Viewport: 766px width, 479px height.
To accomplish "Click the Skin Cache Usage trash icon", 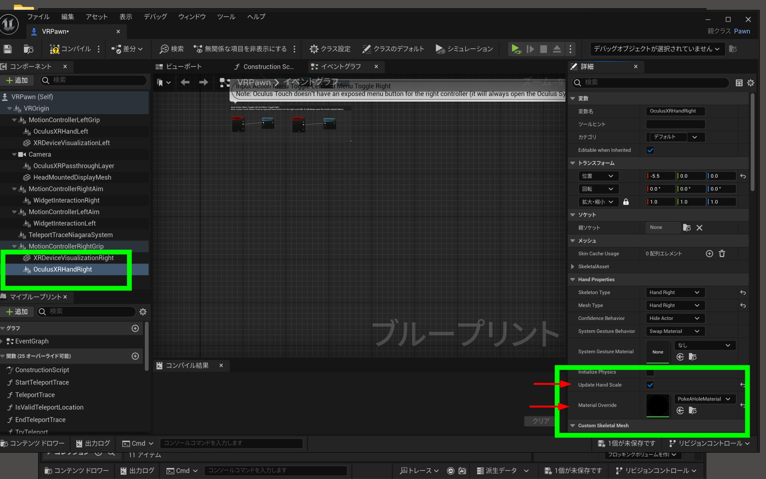I will tap(722, 254).
